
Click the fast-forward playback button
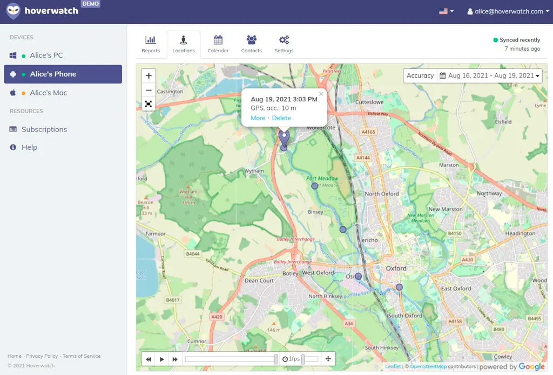point(175,359)
